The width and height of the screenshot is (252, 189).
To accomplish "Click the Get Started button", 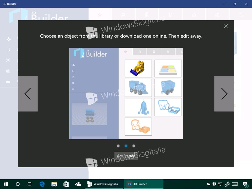I will pos(126,156).
